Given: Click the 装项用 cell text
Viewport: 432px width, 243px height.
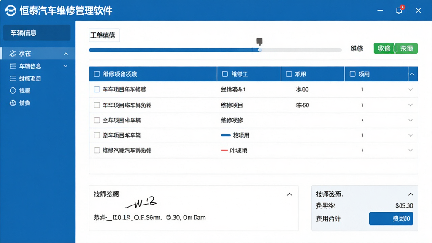Looking at the screenshot, I should pyautogui.click(x=241, y=135).
